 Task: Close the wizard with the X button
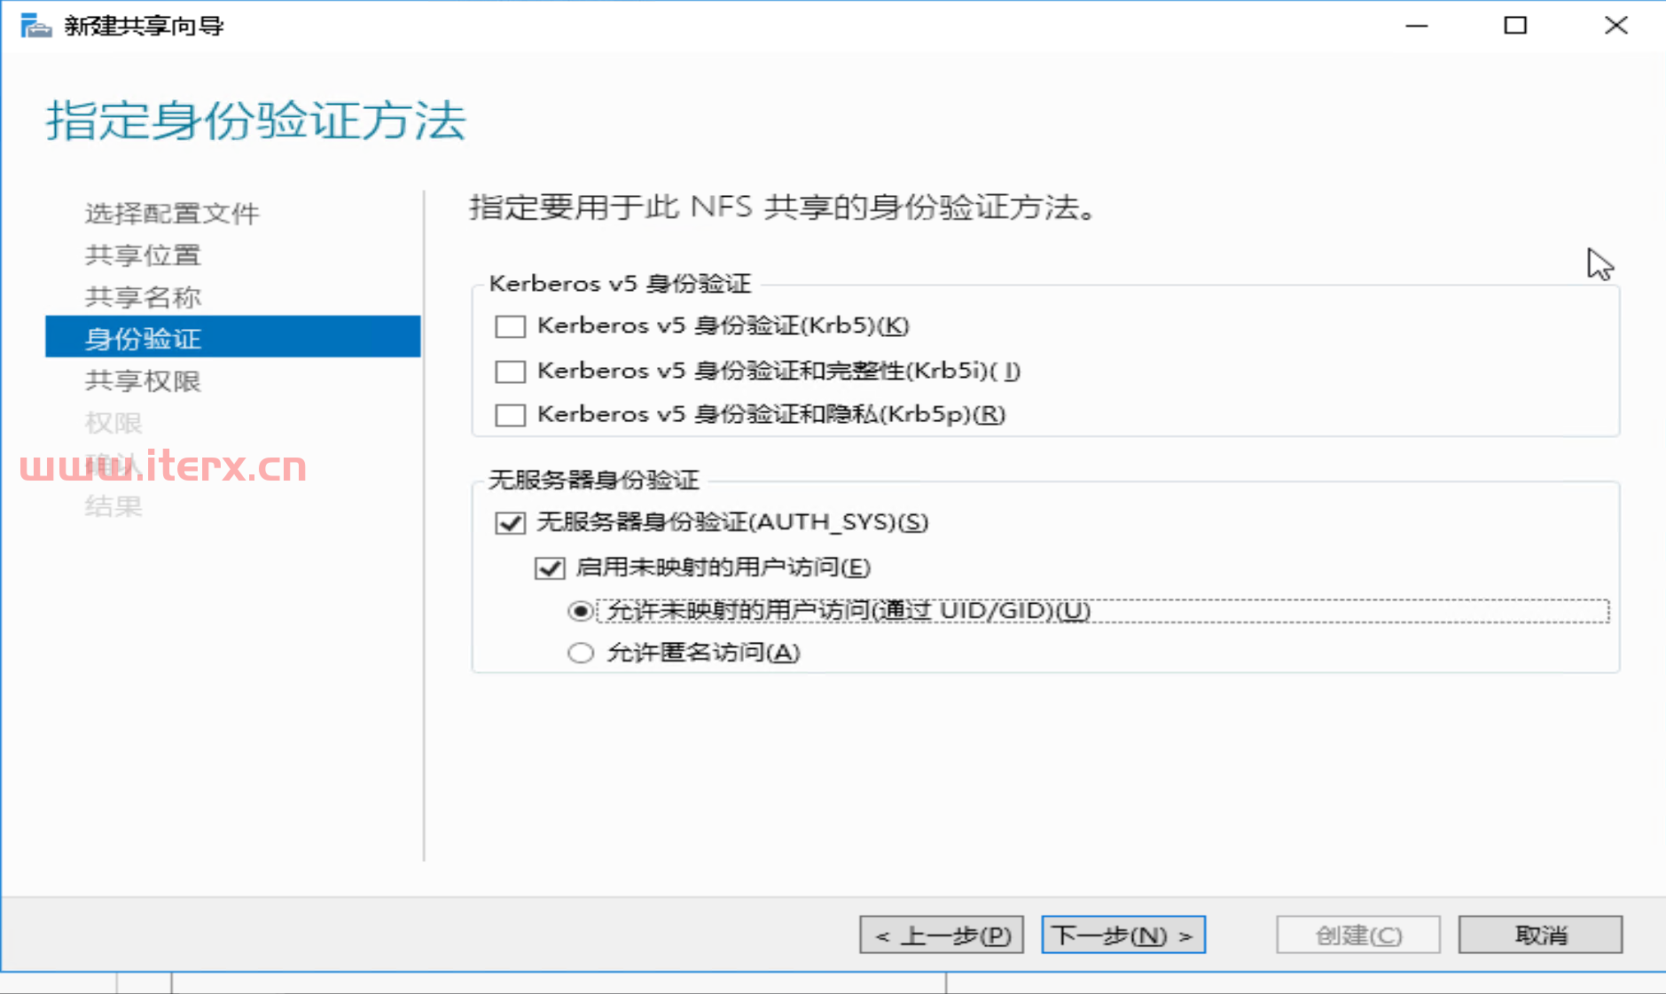pos(1616,26)
